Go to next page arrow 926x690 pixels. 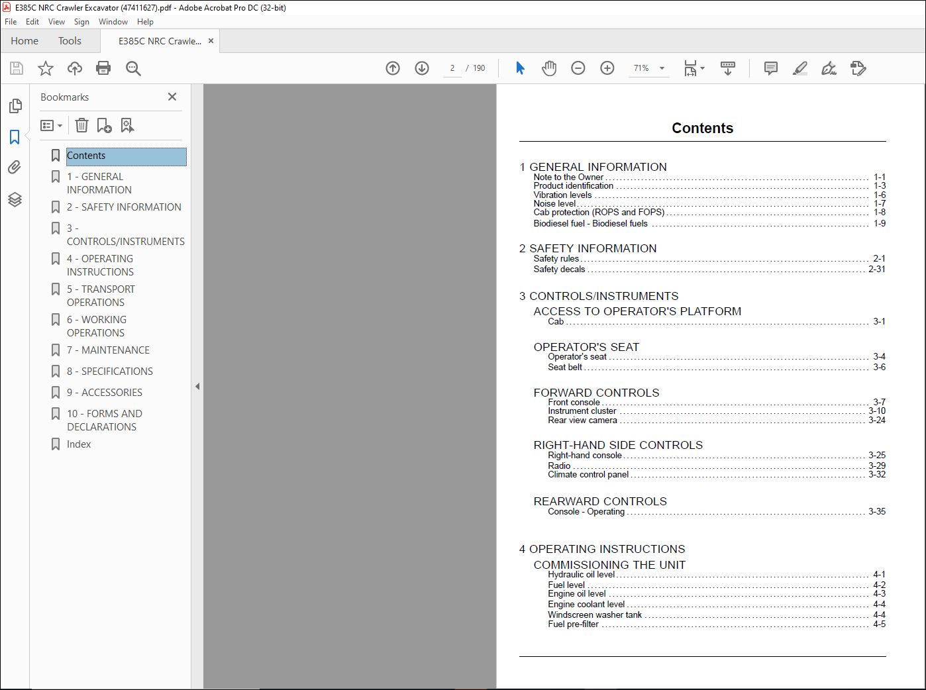click(422, 68)
